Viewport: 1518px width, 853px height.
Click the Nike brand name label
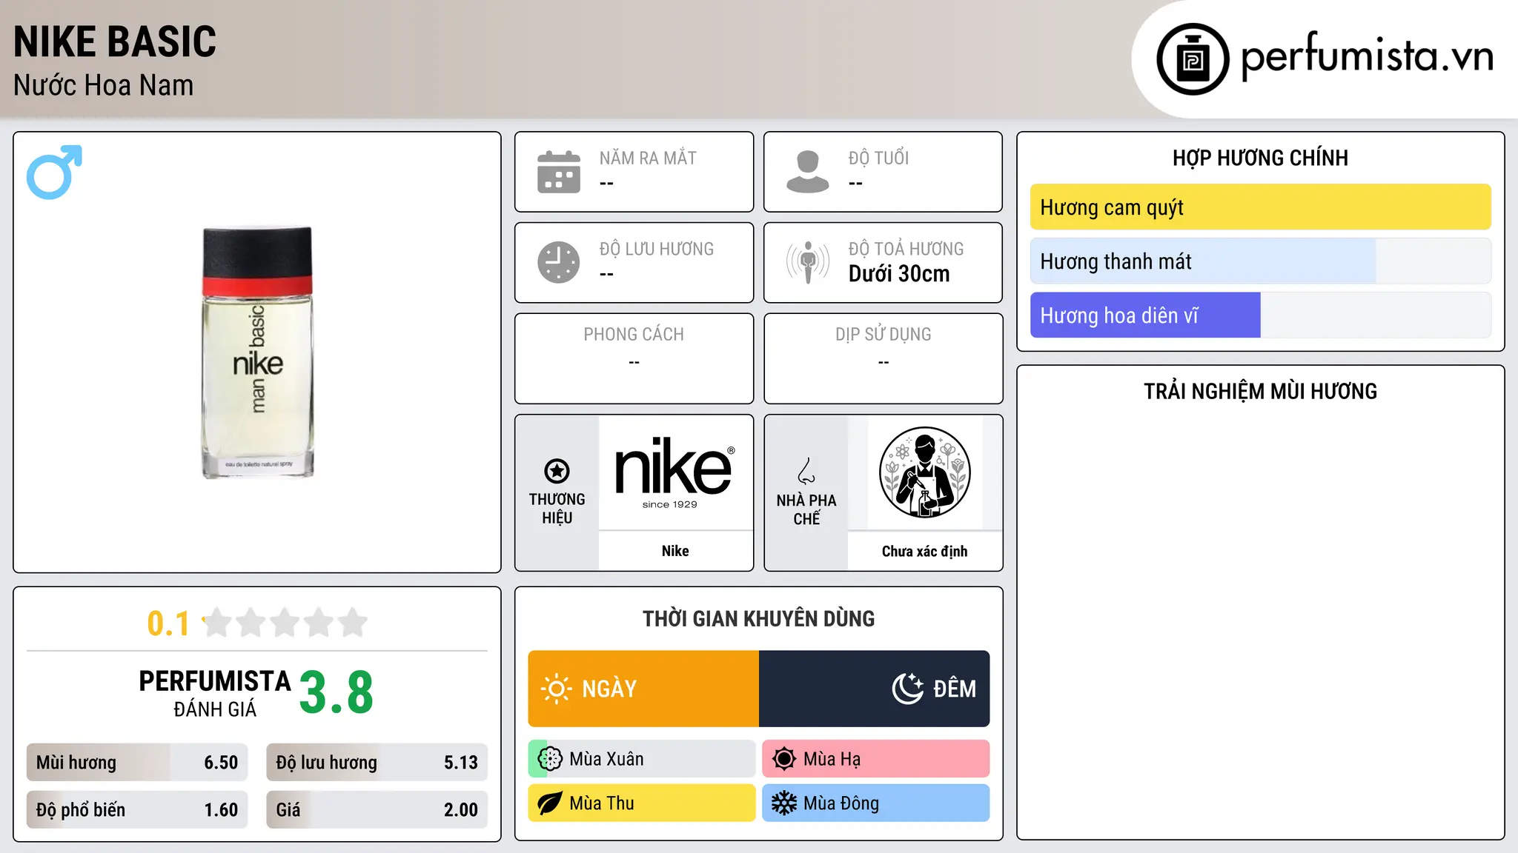(675, 551)
